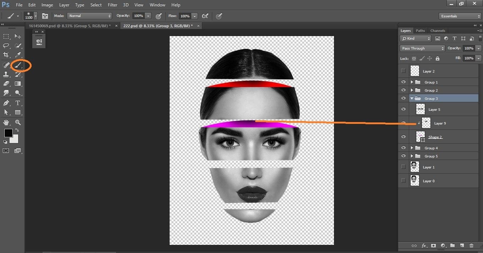The height and width of the screenshot is (253, 483).
Task: Open the Filter menu
Action: point(112,5)
